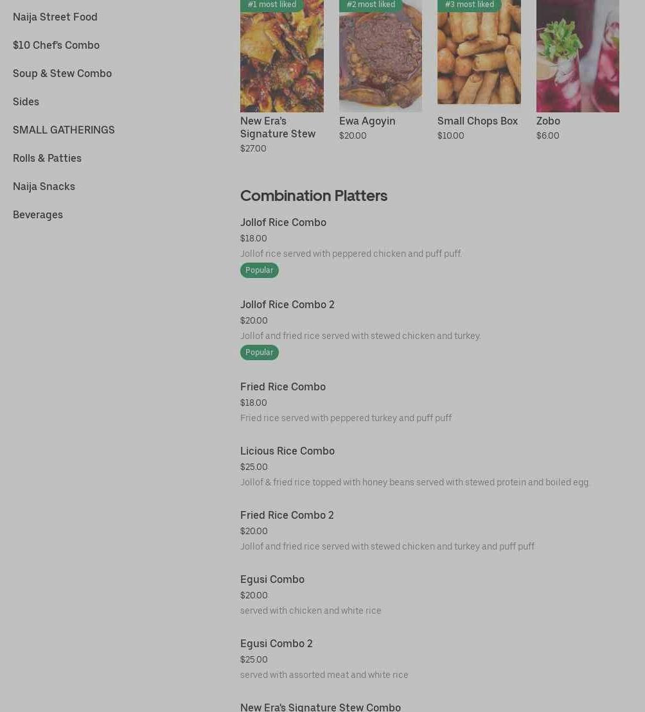Open the Licious Rice Combo item
This screenshot has width=645, height=712.
[287, 451]
